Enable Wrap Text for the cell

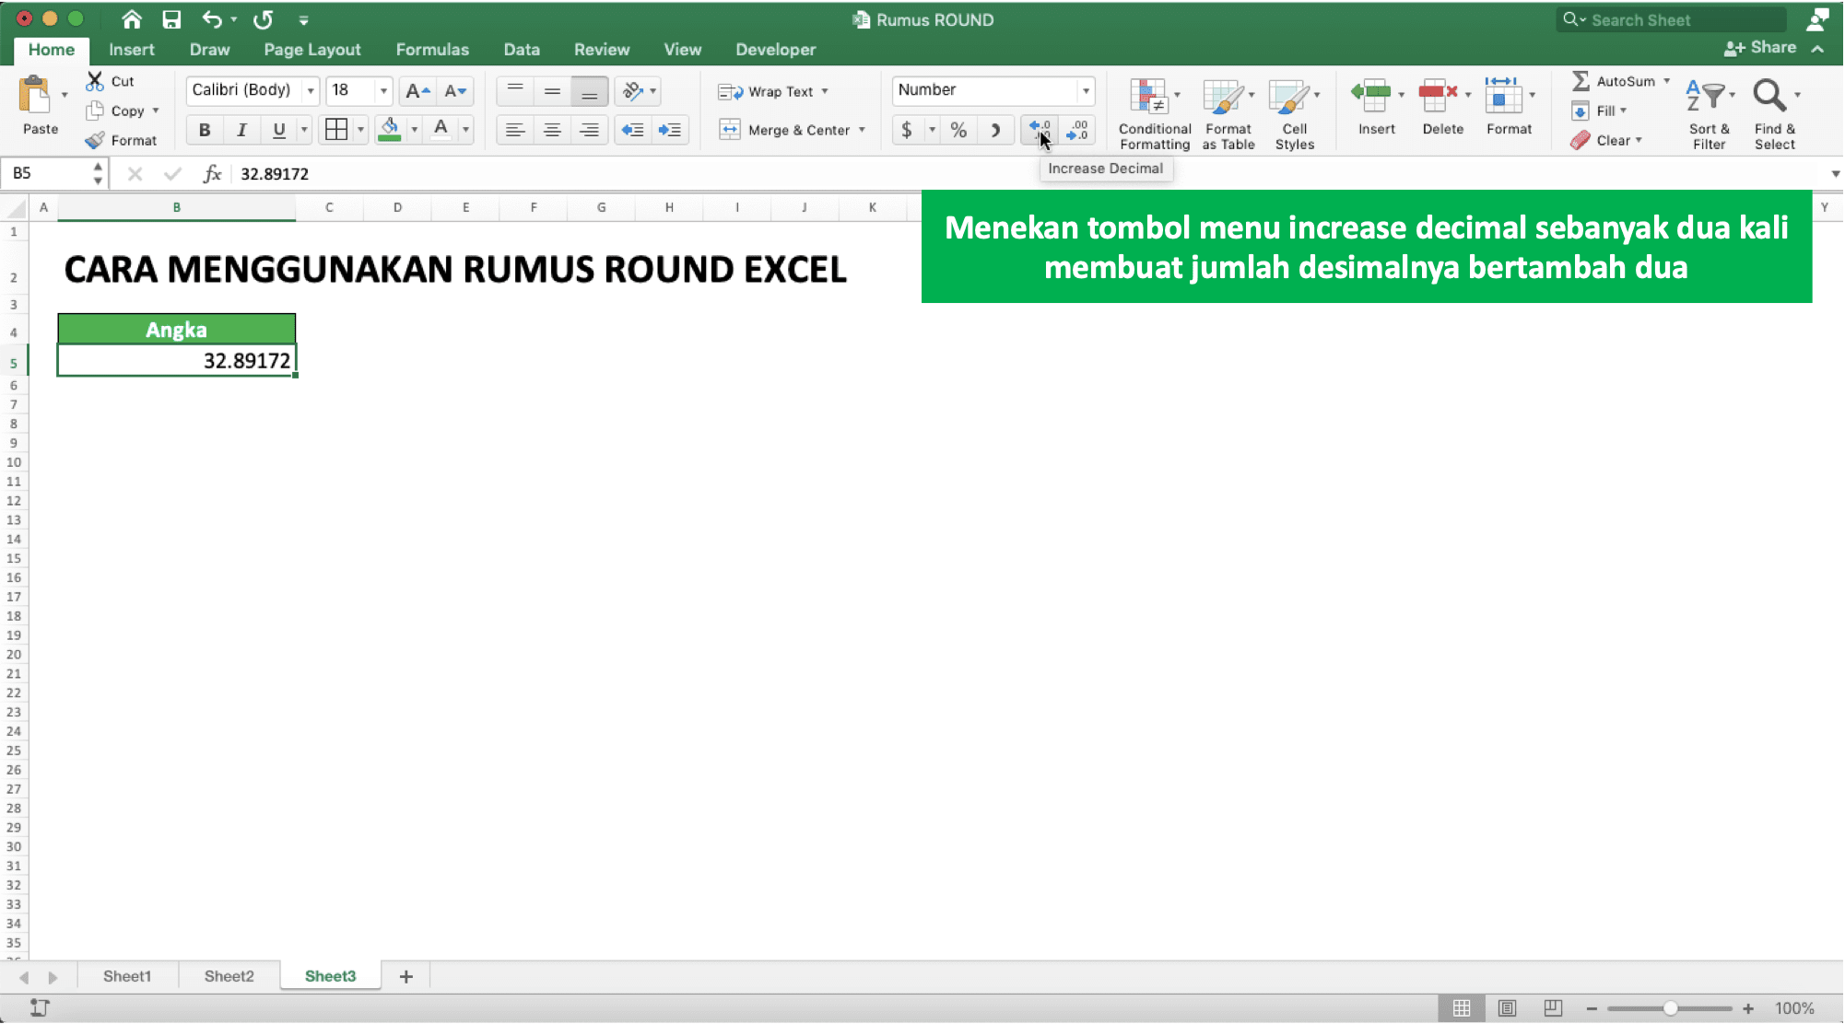pos(772,91)
